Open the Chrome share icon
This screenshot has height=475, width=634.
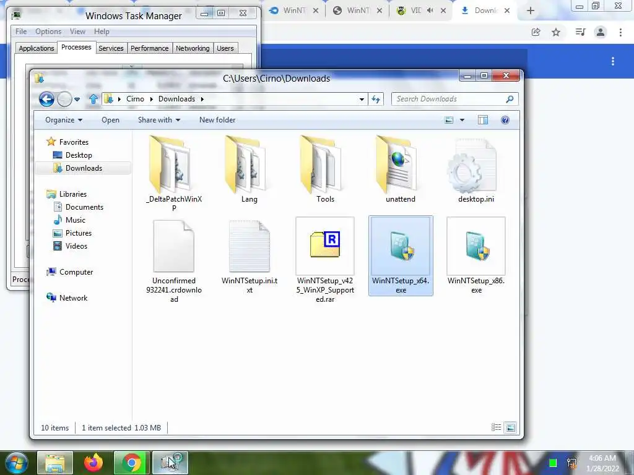coord(536,32)
